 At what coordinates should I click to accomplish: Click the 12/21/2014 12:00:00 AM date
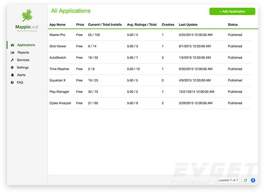click(197, 92)
